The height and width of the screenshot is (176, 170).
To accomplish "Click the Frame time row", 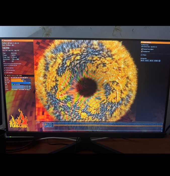I will pyautogui.click(x=10, y=57).
